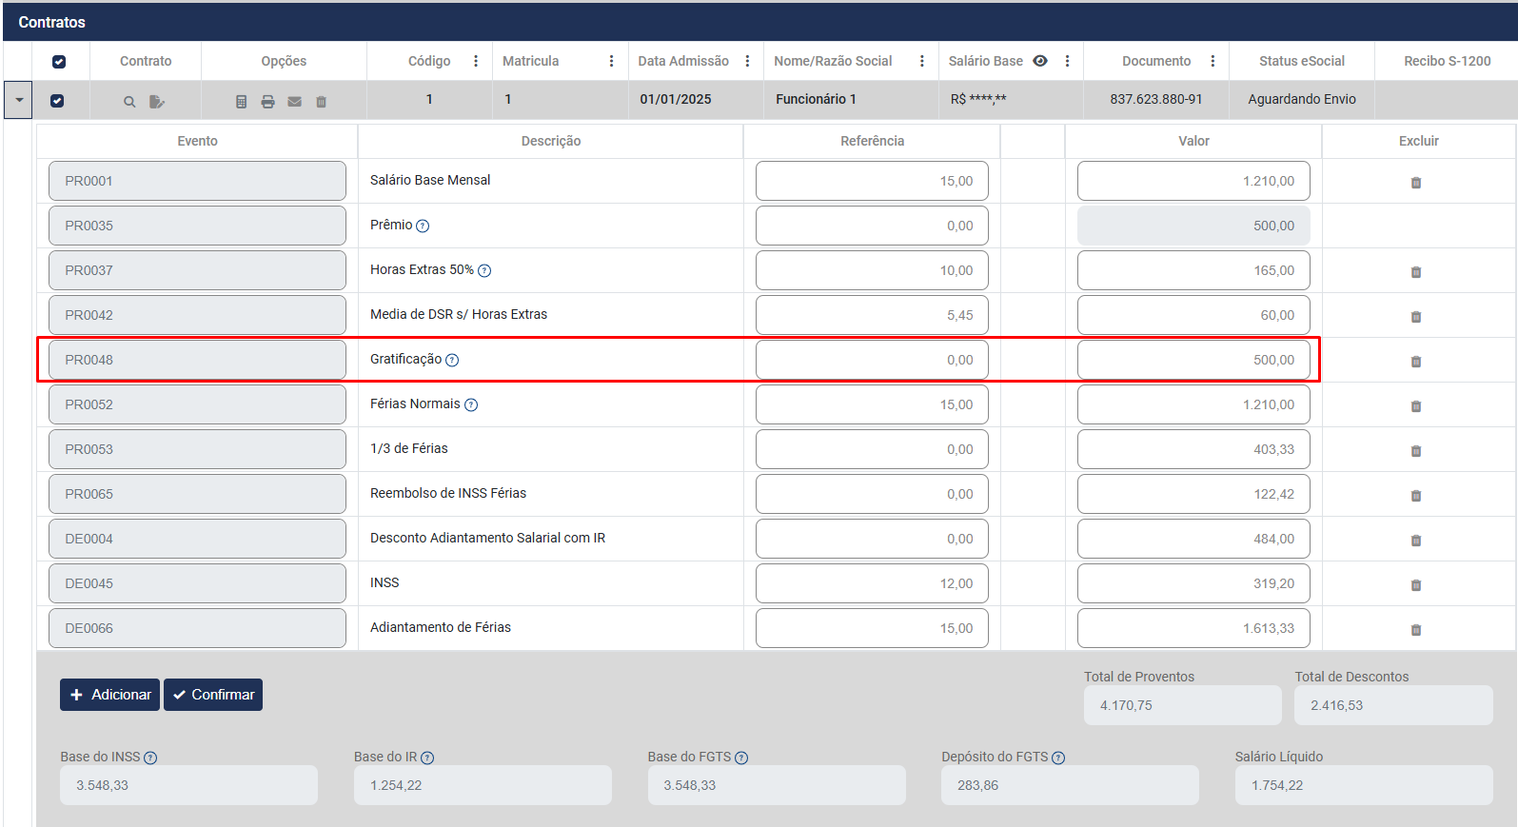Print the payslip using the printer icon
The height and width of the screenshot is (827, 1518).
pyautogui.click(x=267, y=102)
